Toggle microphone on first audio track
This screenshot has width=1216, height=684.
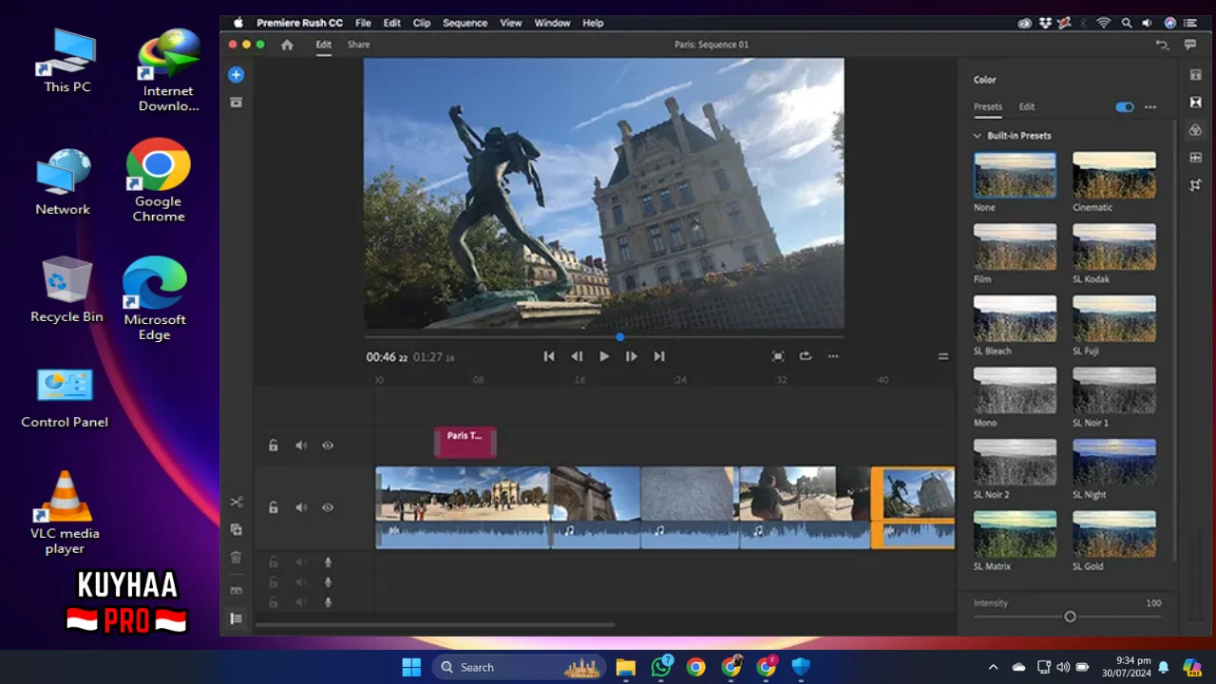coord(328,562)
